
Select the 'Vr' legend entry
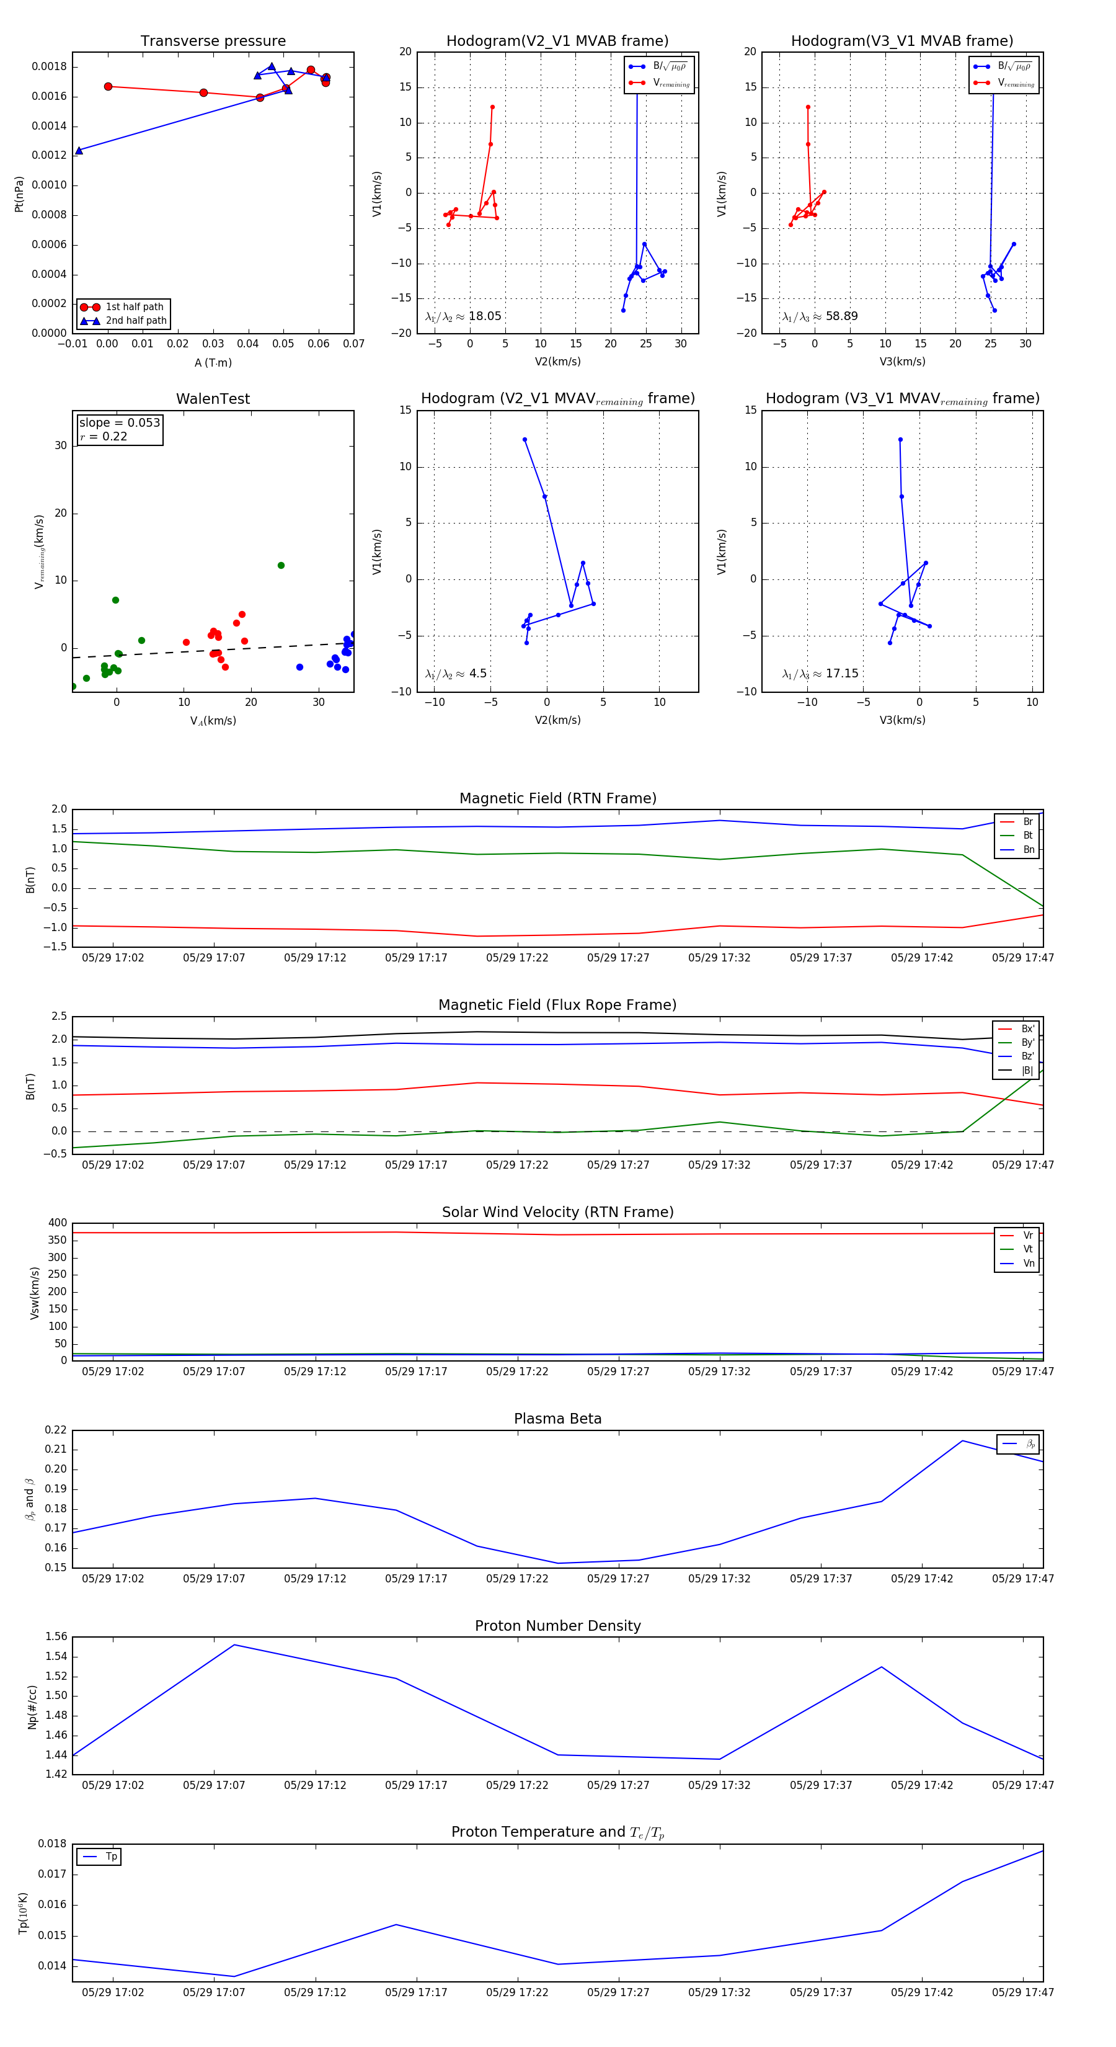(1017, 1235)
